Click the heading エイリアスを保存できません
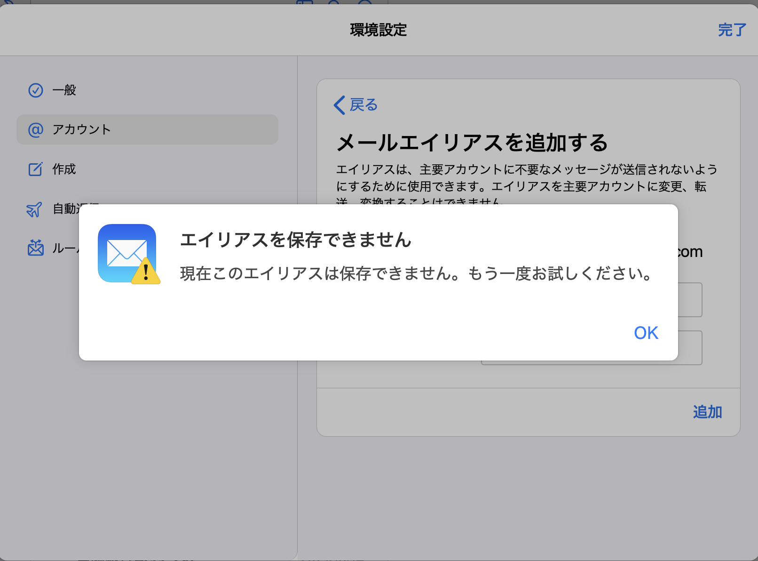The height and width of the screenshot is (561, 758). coord(296,240)
